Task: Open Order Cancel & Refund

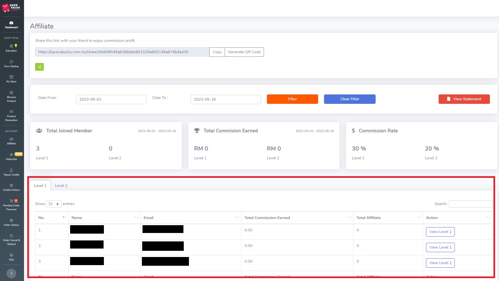Action: 11,239
